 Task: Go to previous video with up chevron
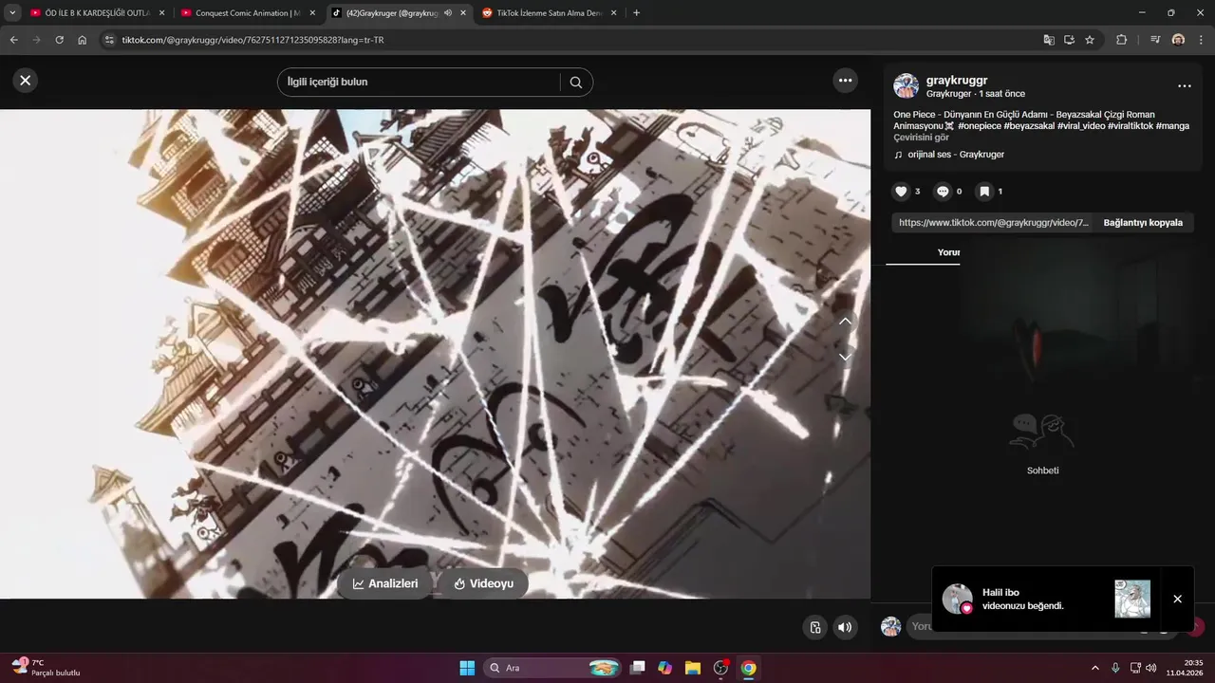[845, 322]
